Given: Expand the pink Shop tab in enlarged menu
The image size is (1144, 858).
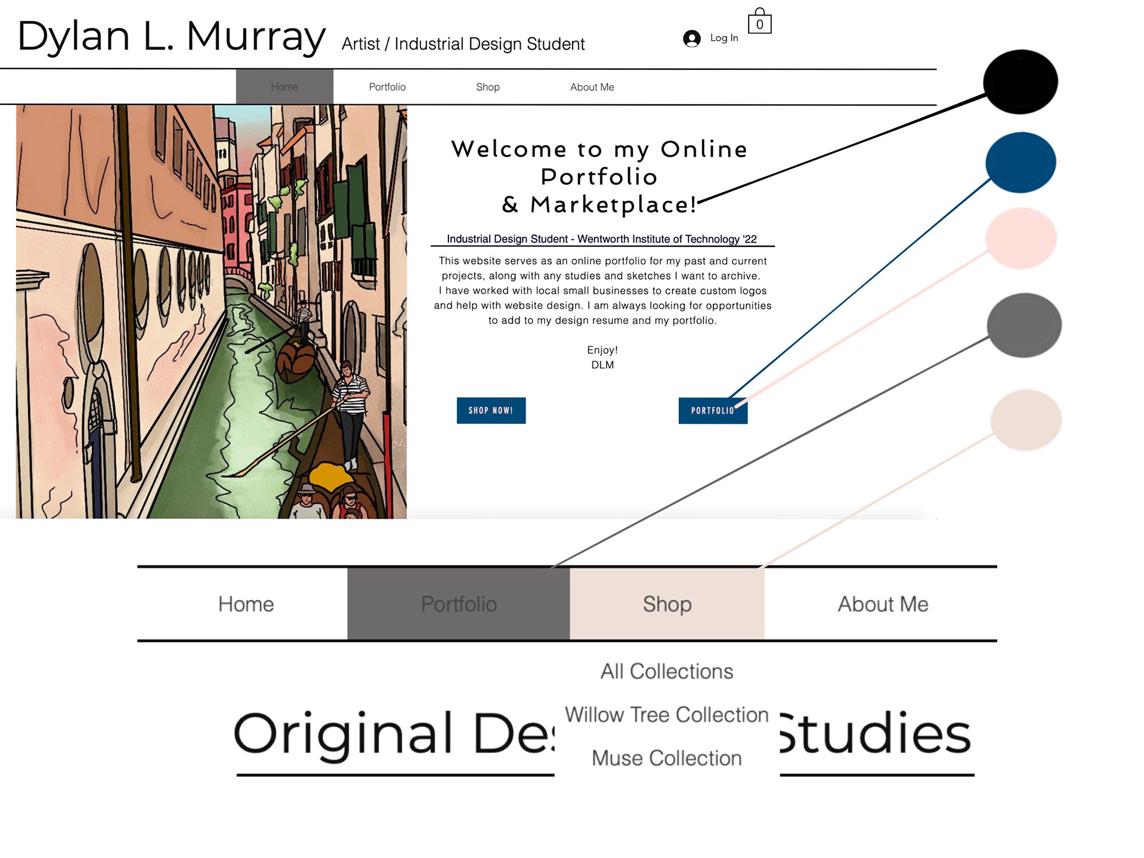Looking at the screenshot, I should [x=667, y=604].
